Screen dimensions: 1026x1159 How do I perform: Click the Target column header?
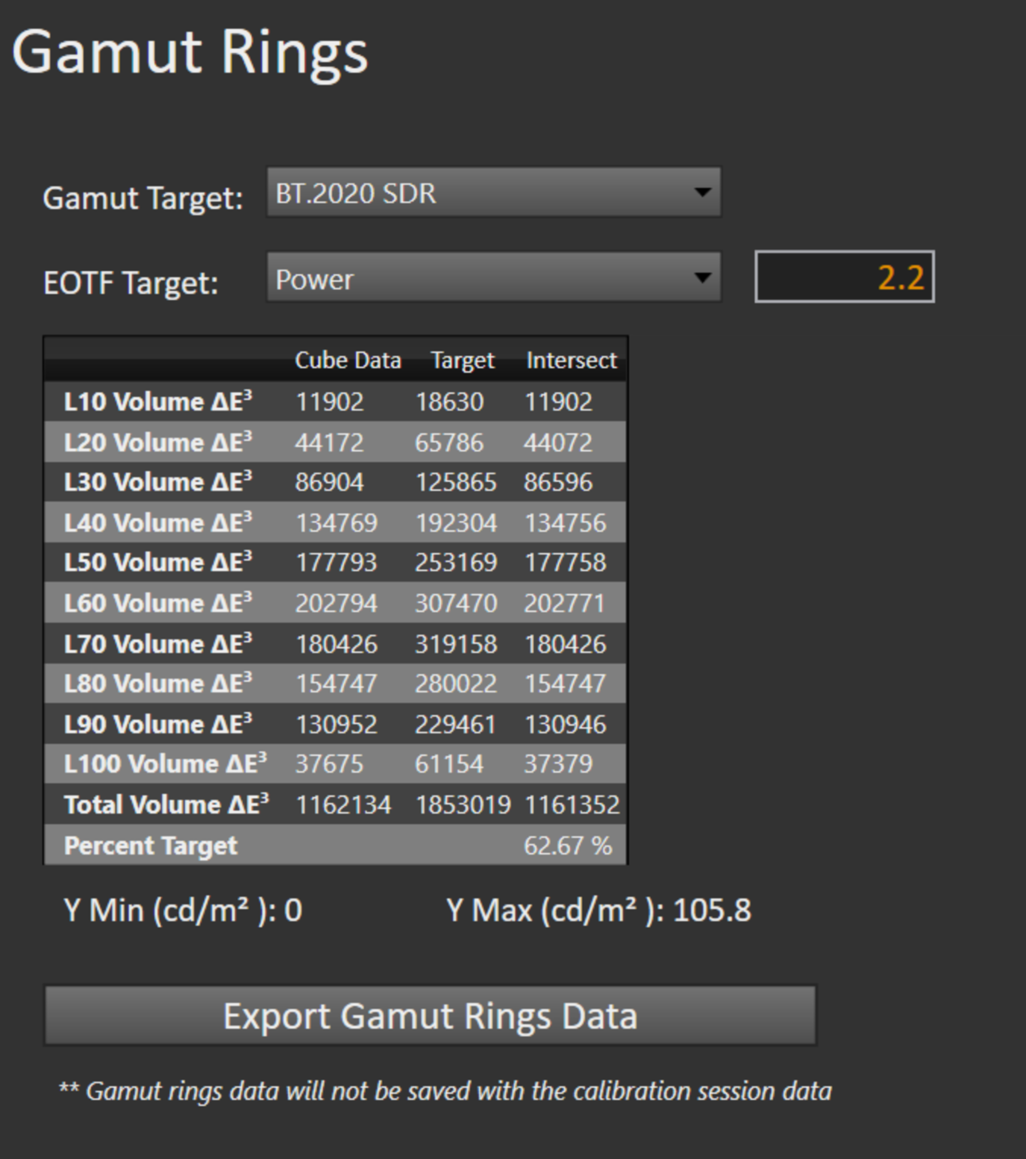click(x=462, y=361)
